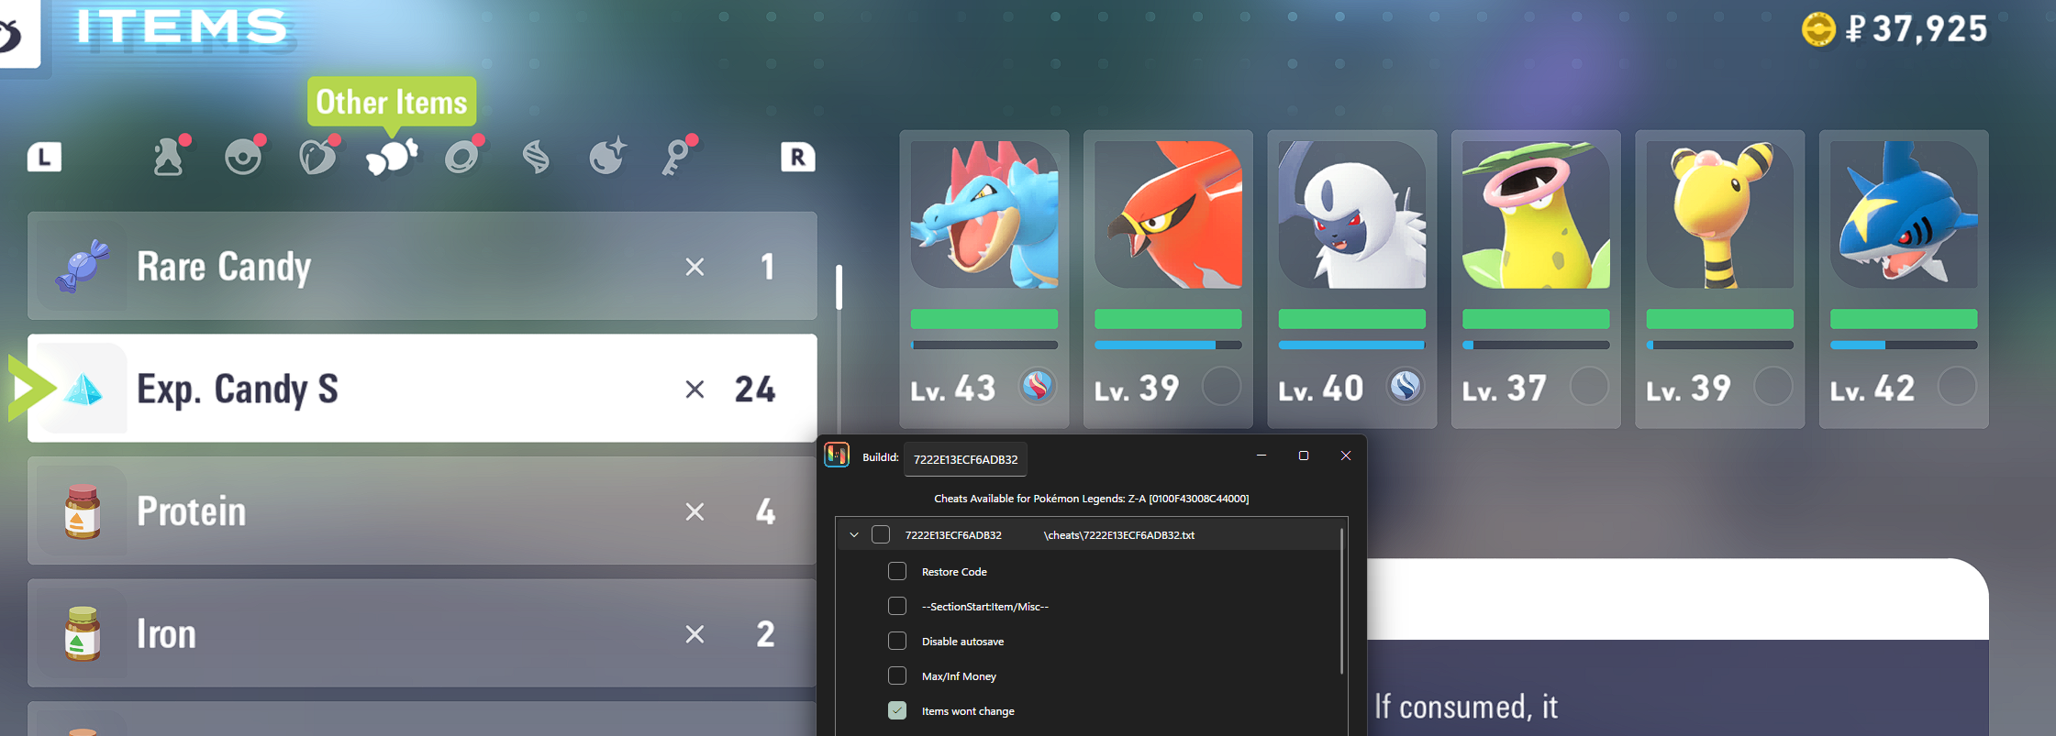
Task: Select the berry category icon
Action: coord(318,156)
